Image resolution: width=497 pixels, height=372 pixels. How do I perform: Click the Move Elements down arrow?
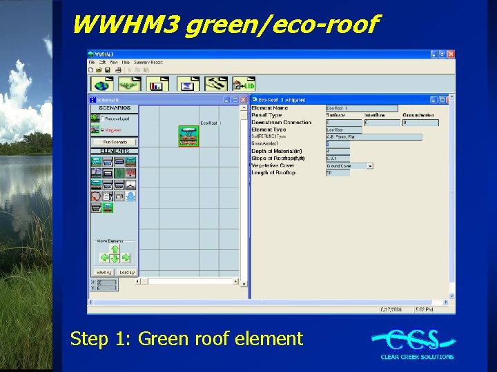115,258
